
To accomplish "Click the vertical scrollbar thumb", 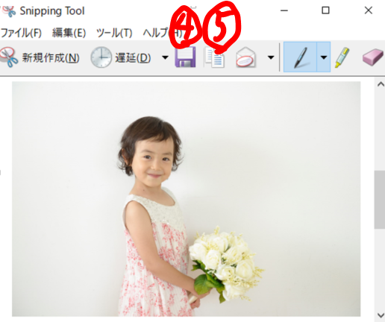I will tap(380, 199).
